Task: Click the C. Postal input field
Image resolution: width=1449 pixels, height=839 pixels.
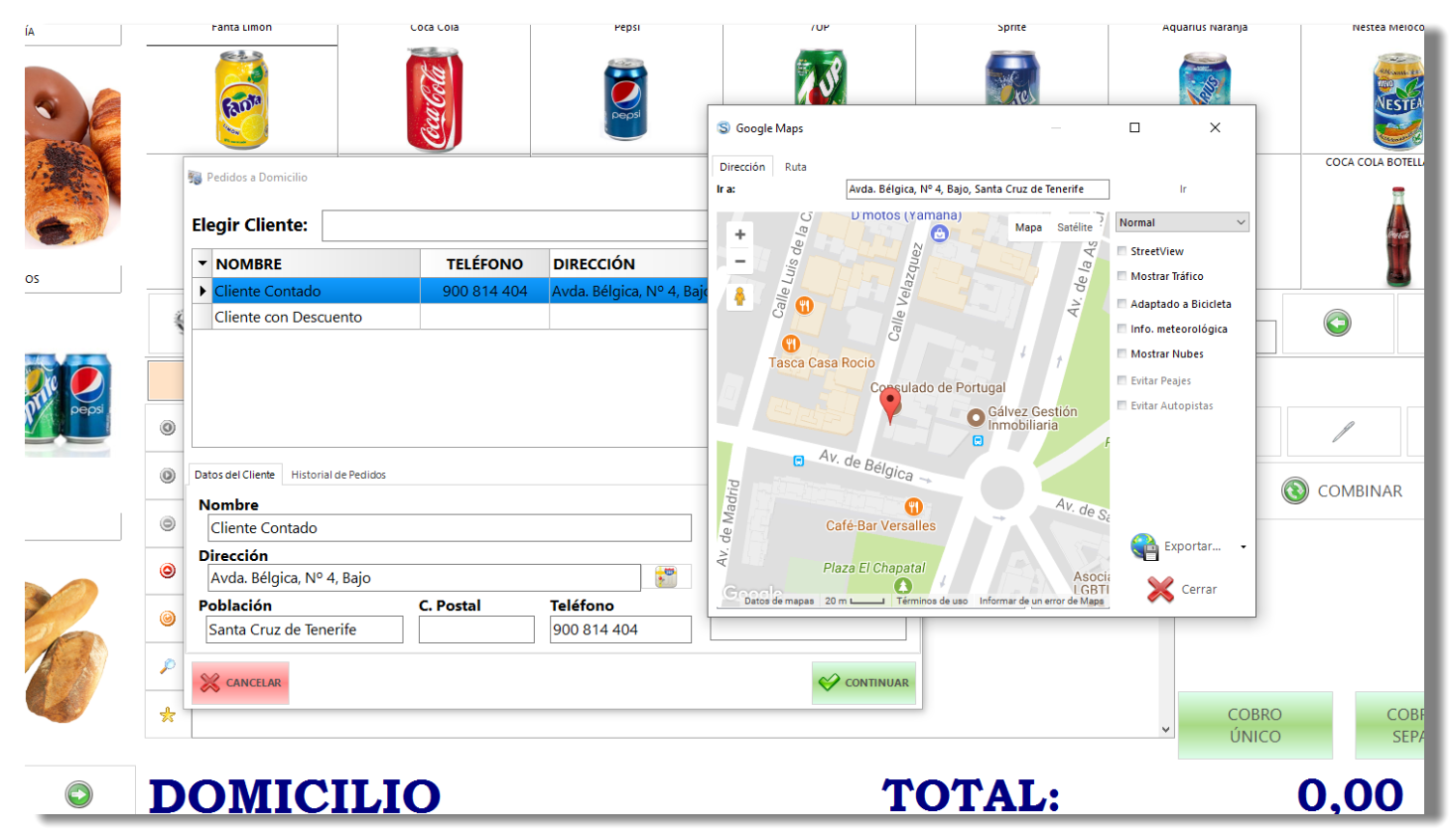Action: tap(476, 629)
